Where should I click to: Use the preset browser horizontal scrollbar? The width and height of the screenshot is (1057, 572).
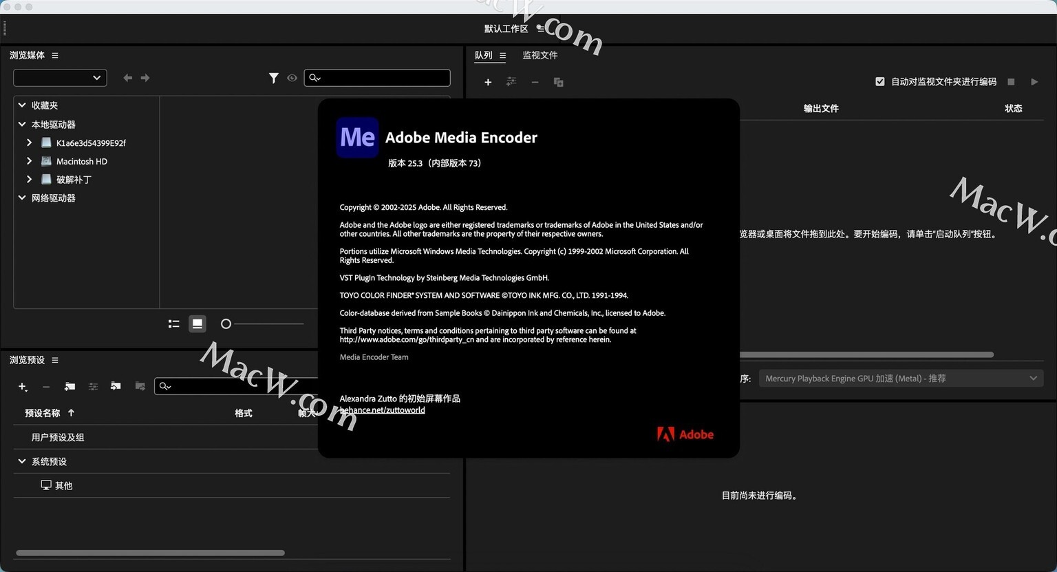click(x=150, y=553)
